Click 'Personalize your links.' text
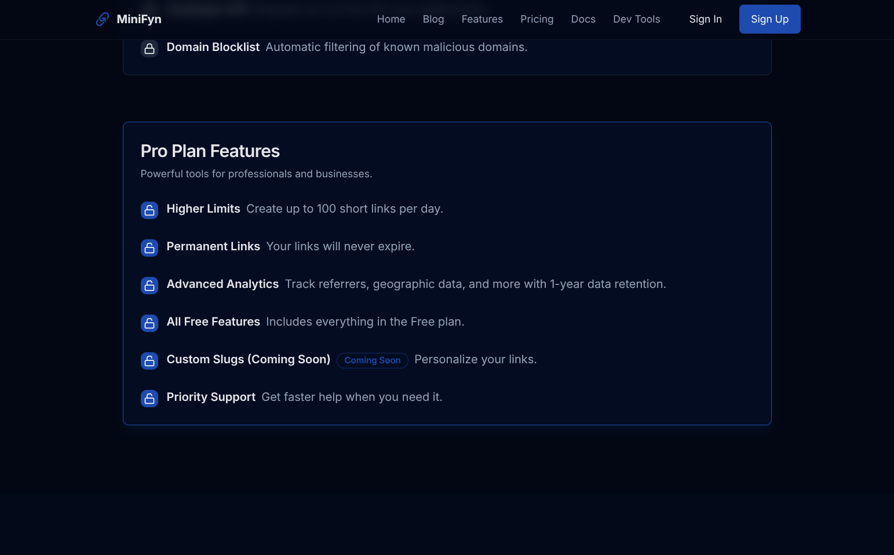Viewport: 894px width, 555px height. (x=476, y=359)
